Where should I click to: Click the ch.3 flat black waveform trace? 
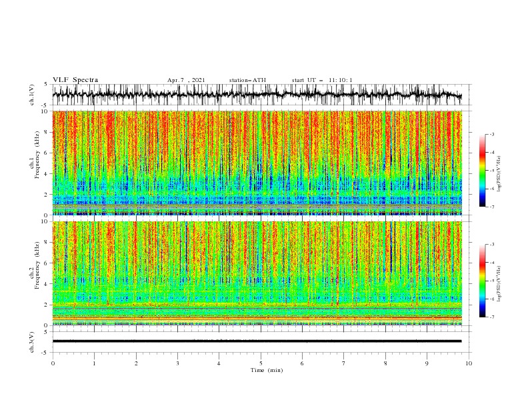point(257,341)
